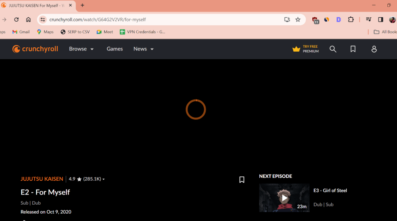Image resolution: width=397 pixels, height=221 pixels.
Task: Open the Crunchyroll search icon
Action: (333, 49)
